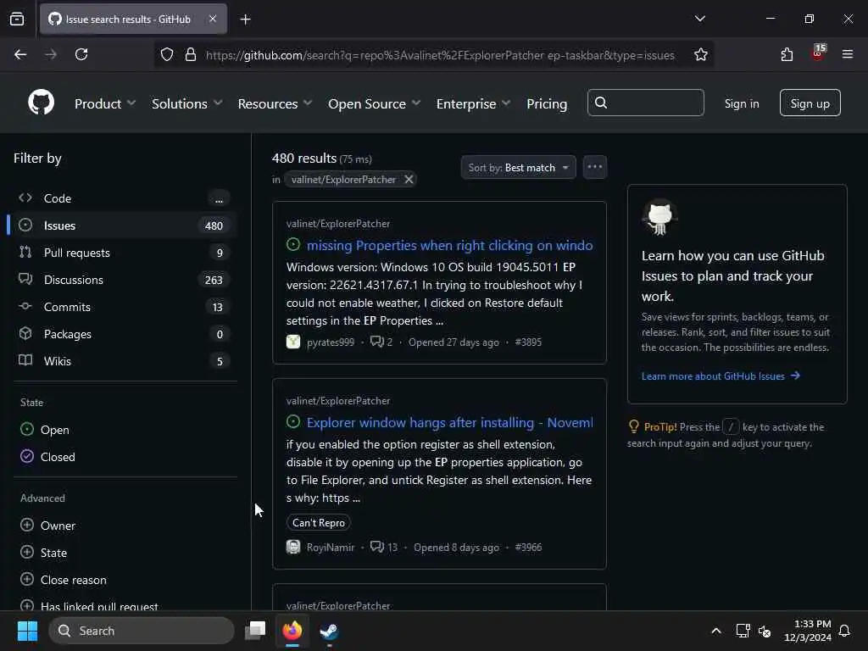Screen dimensions: 868x651
Task: Click the extension icon with 15 badge
Action: tap(818, 53)
